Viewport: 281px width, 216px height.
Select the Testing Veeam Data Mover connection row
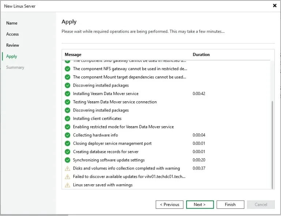click(115, 102)
